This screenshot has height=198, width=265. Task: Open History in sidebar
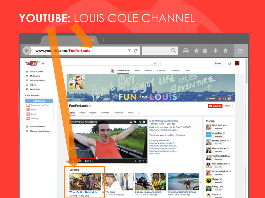pos(33,85)
